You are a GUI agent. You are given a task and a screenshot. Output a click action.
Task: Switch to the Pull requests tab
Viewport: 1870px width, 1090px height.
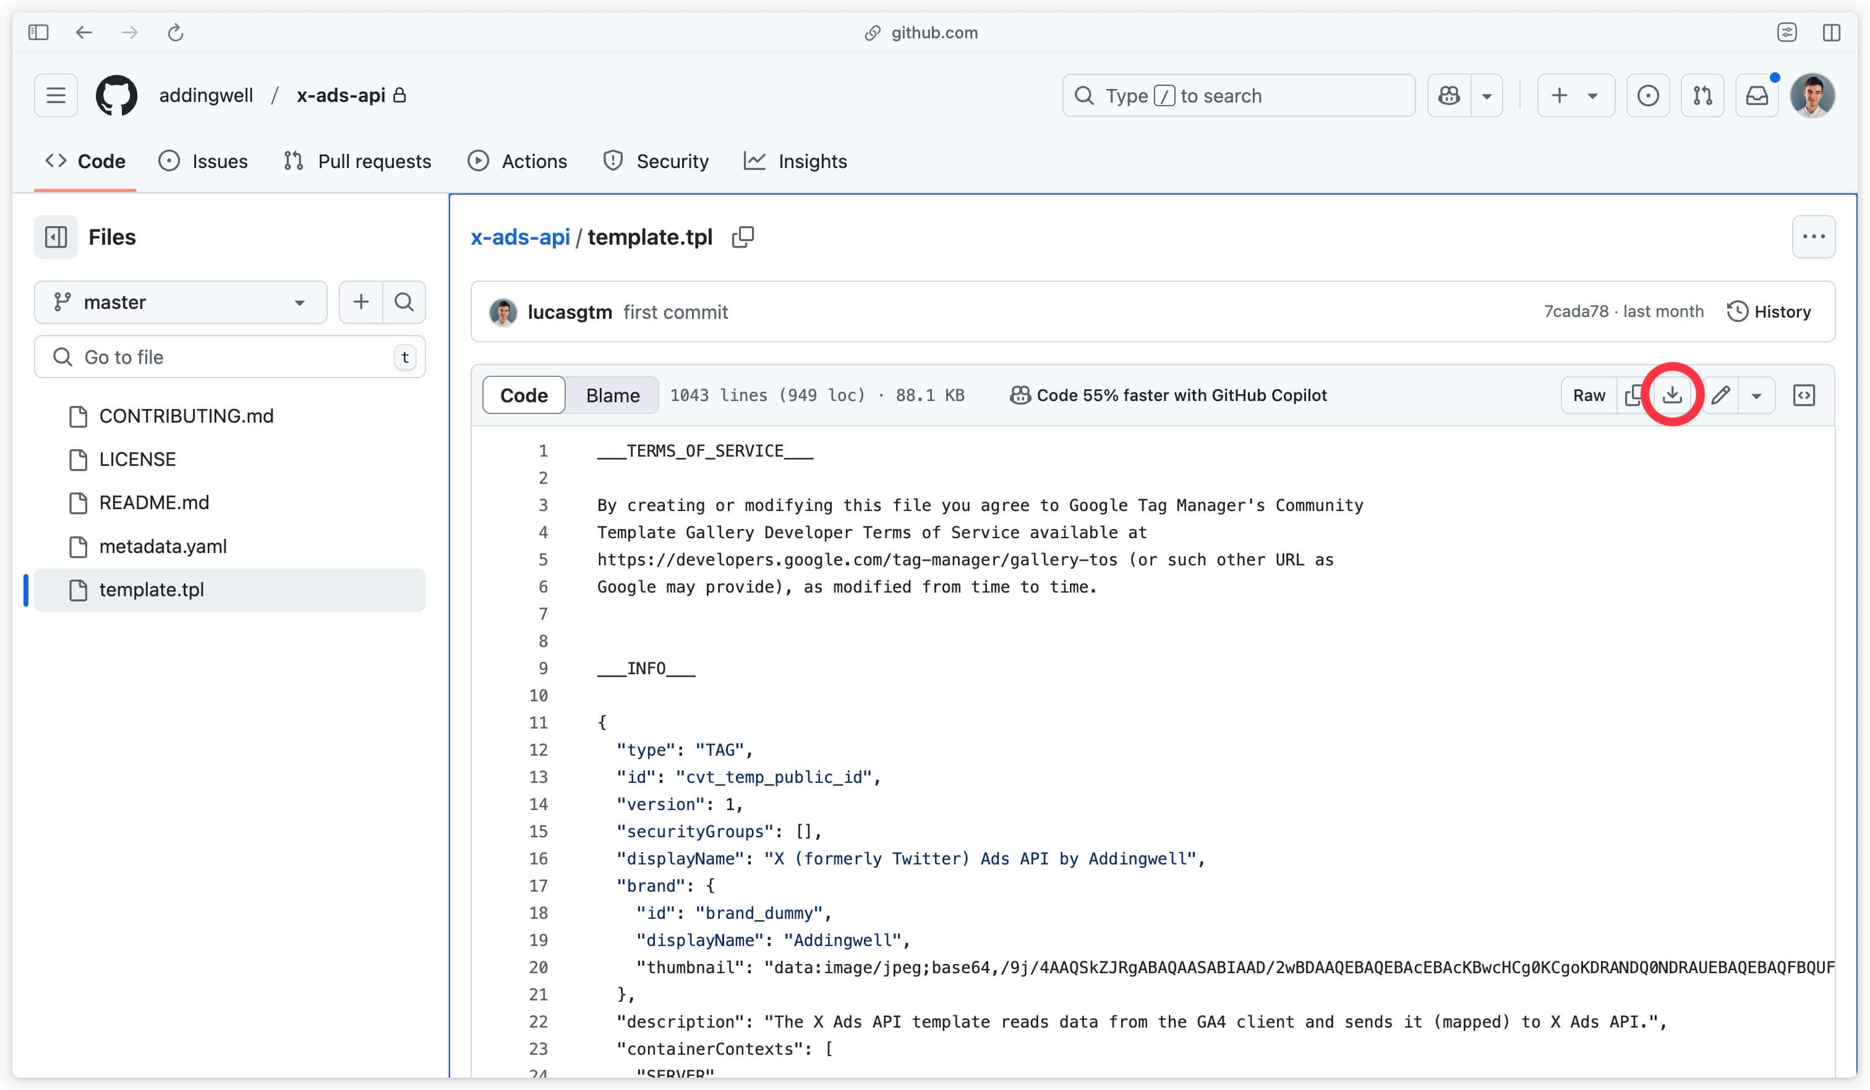point(357,161)
